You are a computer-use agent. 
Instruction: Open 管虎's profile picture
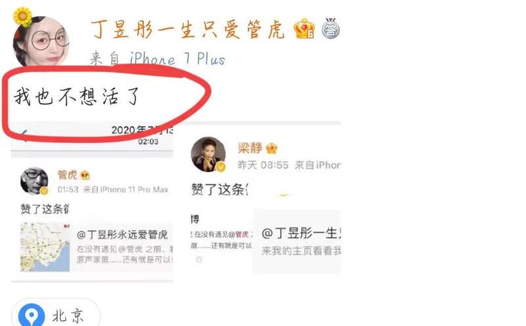coord(34,181)
